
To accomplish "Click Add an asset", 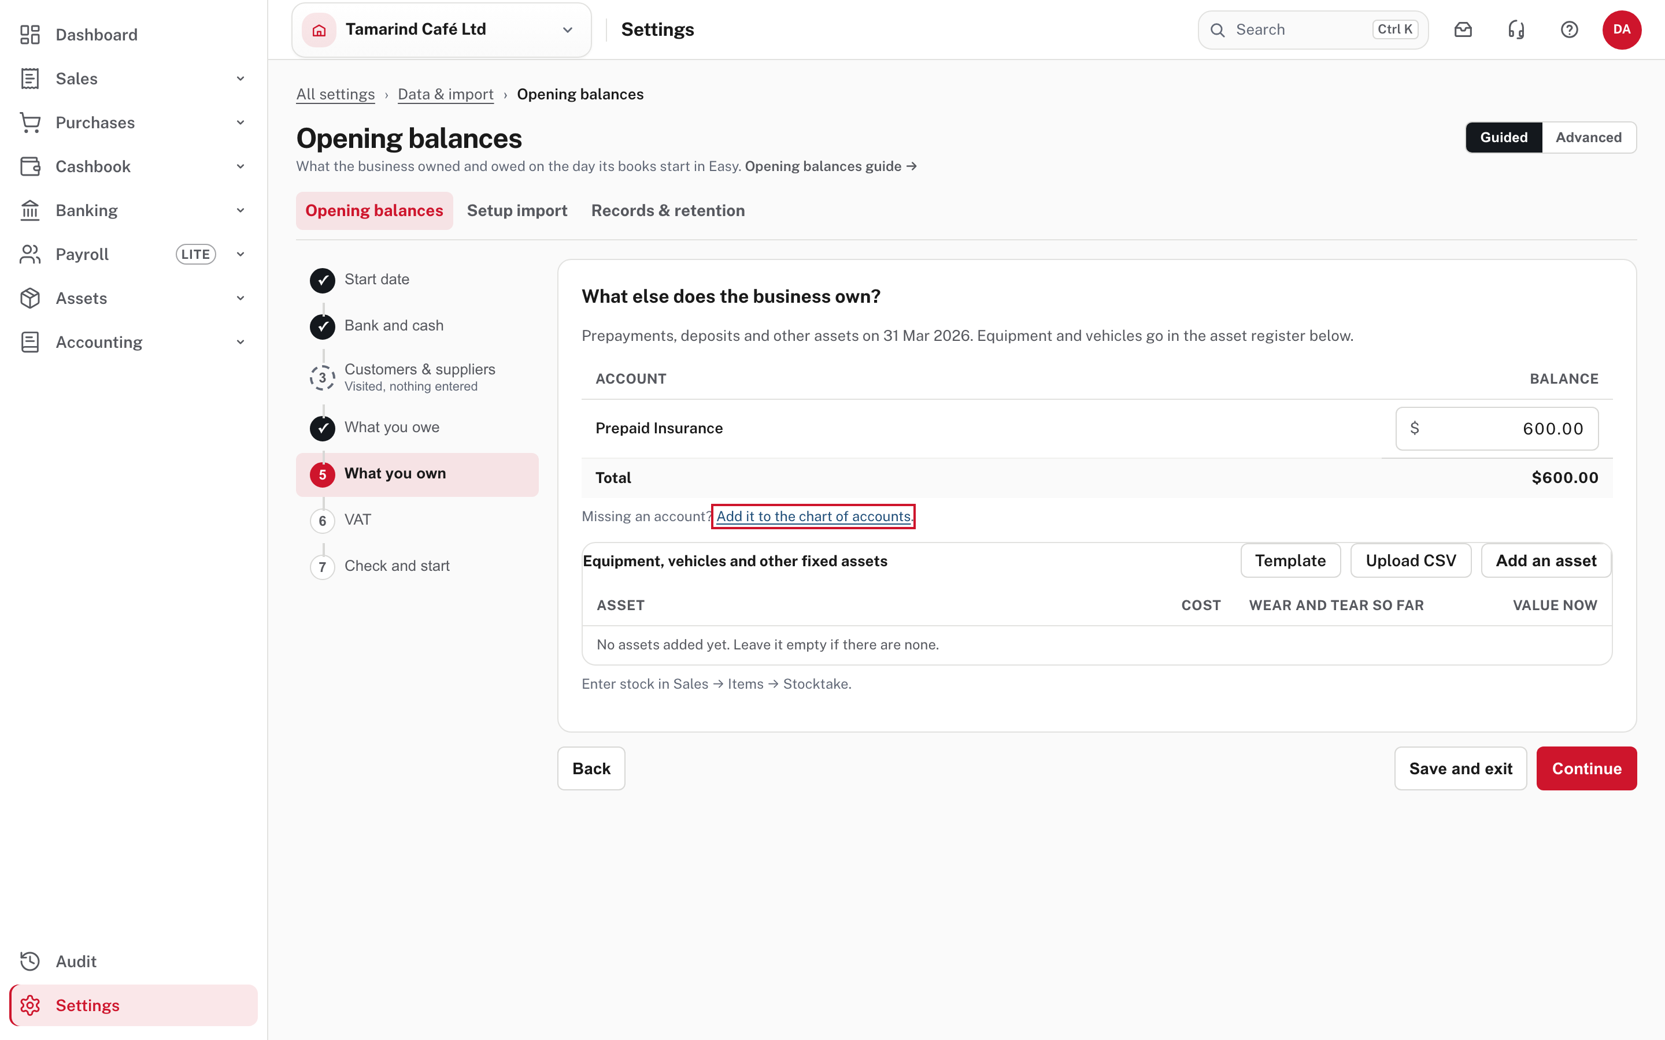I will point(1546,560).
